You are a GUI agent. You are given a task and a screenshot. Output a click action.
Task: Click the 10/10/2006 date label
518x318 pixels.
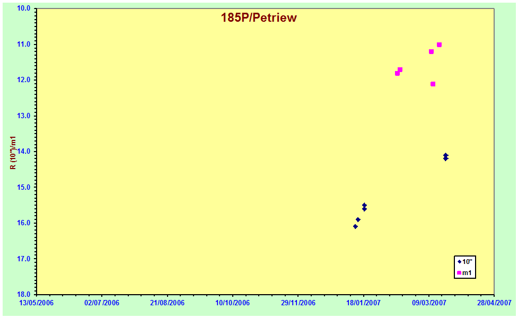(233, 303)
